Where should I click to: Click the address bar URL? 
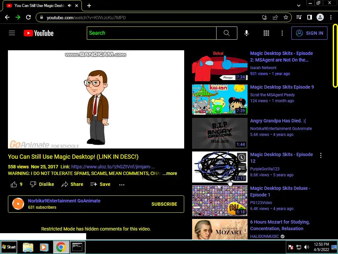(x=86, y=18)
